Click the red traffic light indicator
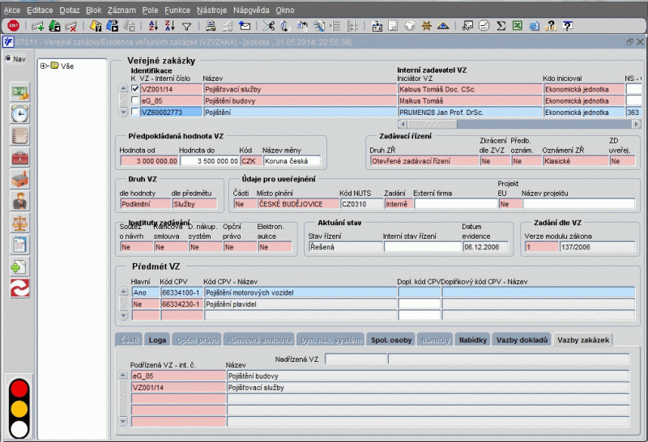 (x=19, y=388)
